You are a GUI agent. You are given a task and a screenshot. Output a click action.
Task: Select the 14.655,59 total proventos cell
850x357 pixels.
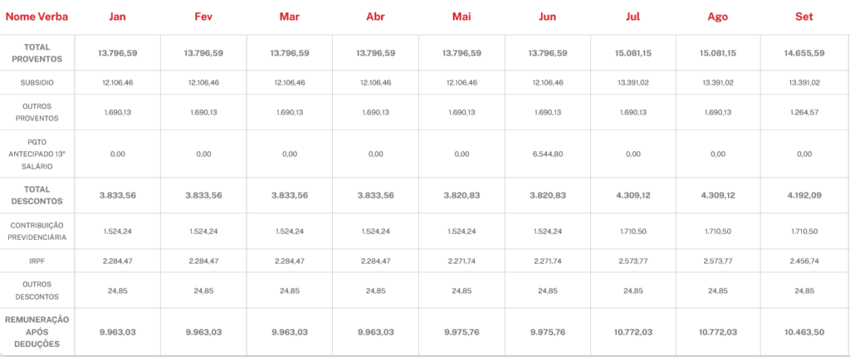click(804, 53)
